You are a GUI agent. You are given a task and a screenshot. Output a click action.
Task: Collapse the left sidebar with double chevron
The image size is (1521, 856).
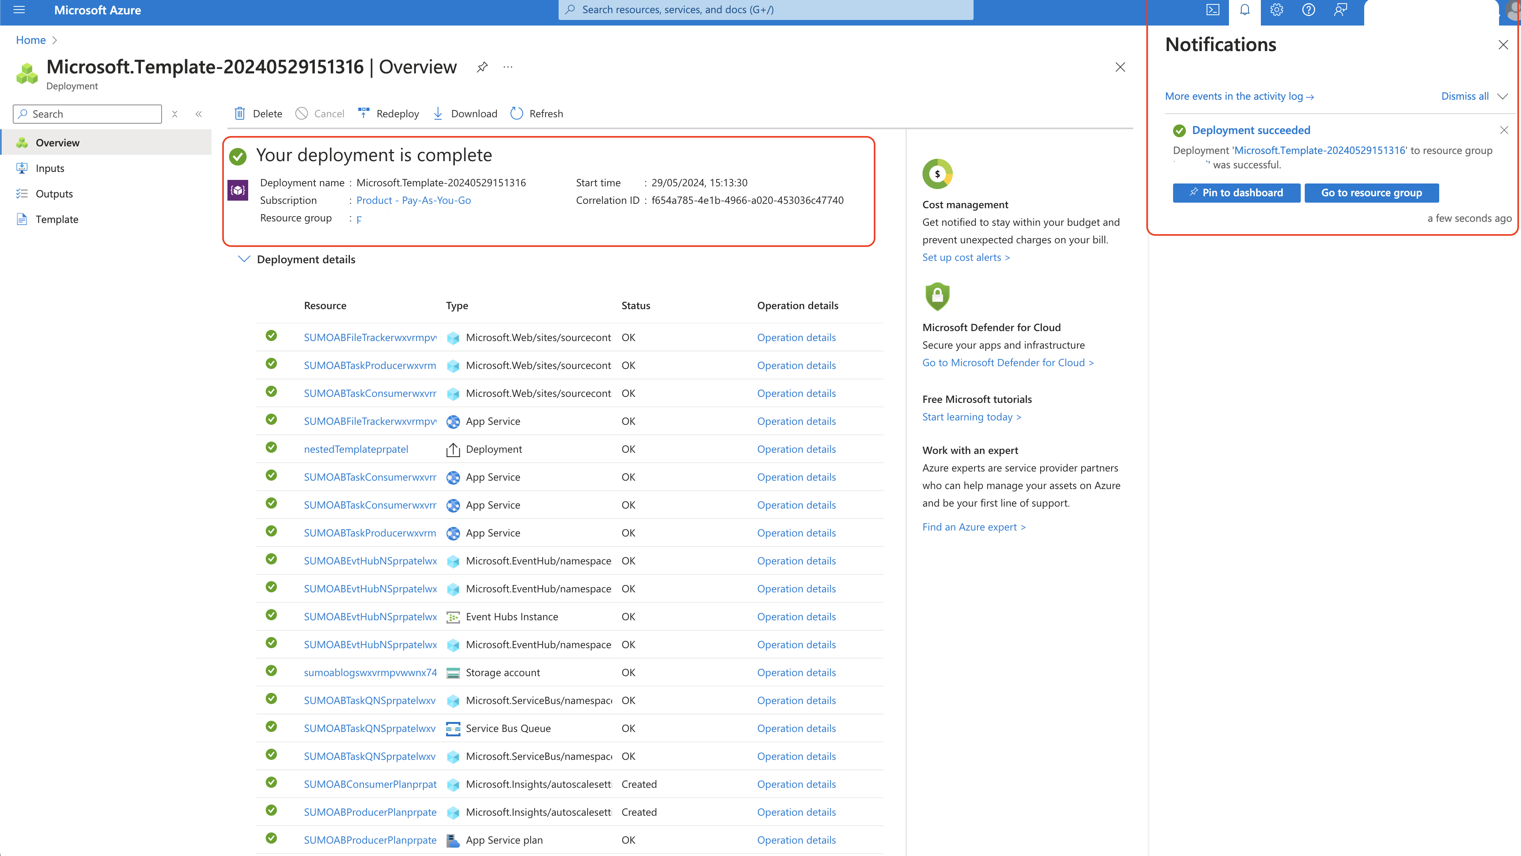[199, 114]
